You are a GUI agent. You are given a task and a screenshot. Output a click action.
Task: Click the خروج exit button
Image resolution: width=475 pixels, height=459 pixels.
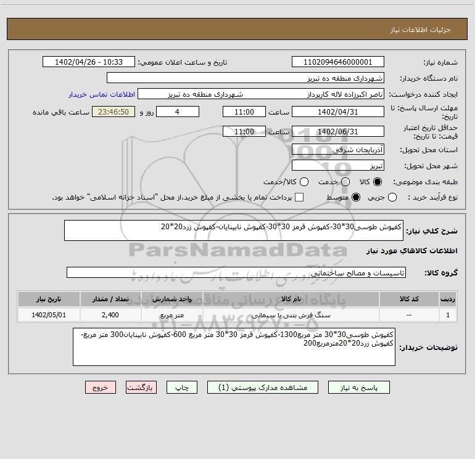pos(101,388)
